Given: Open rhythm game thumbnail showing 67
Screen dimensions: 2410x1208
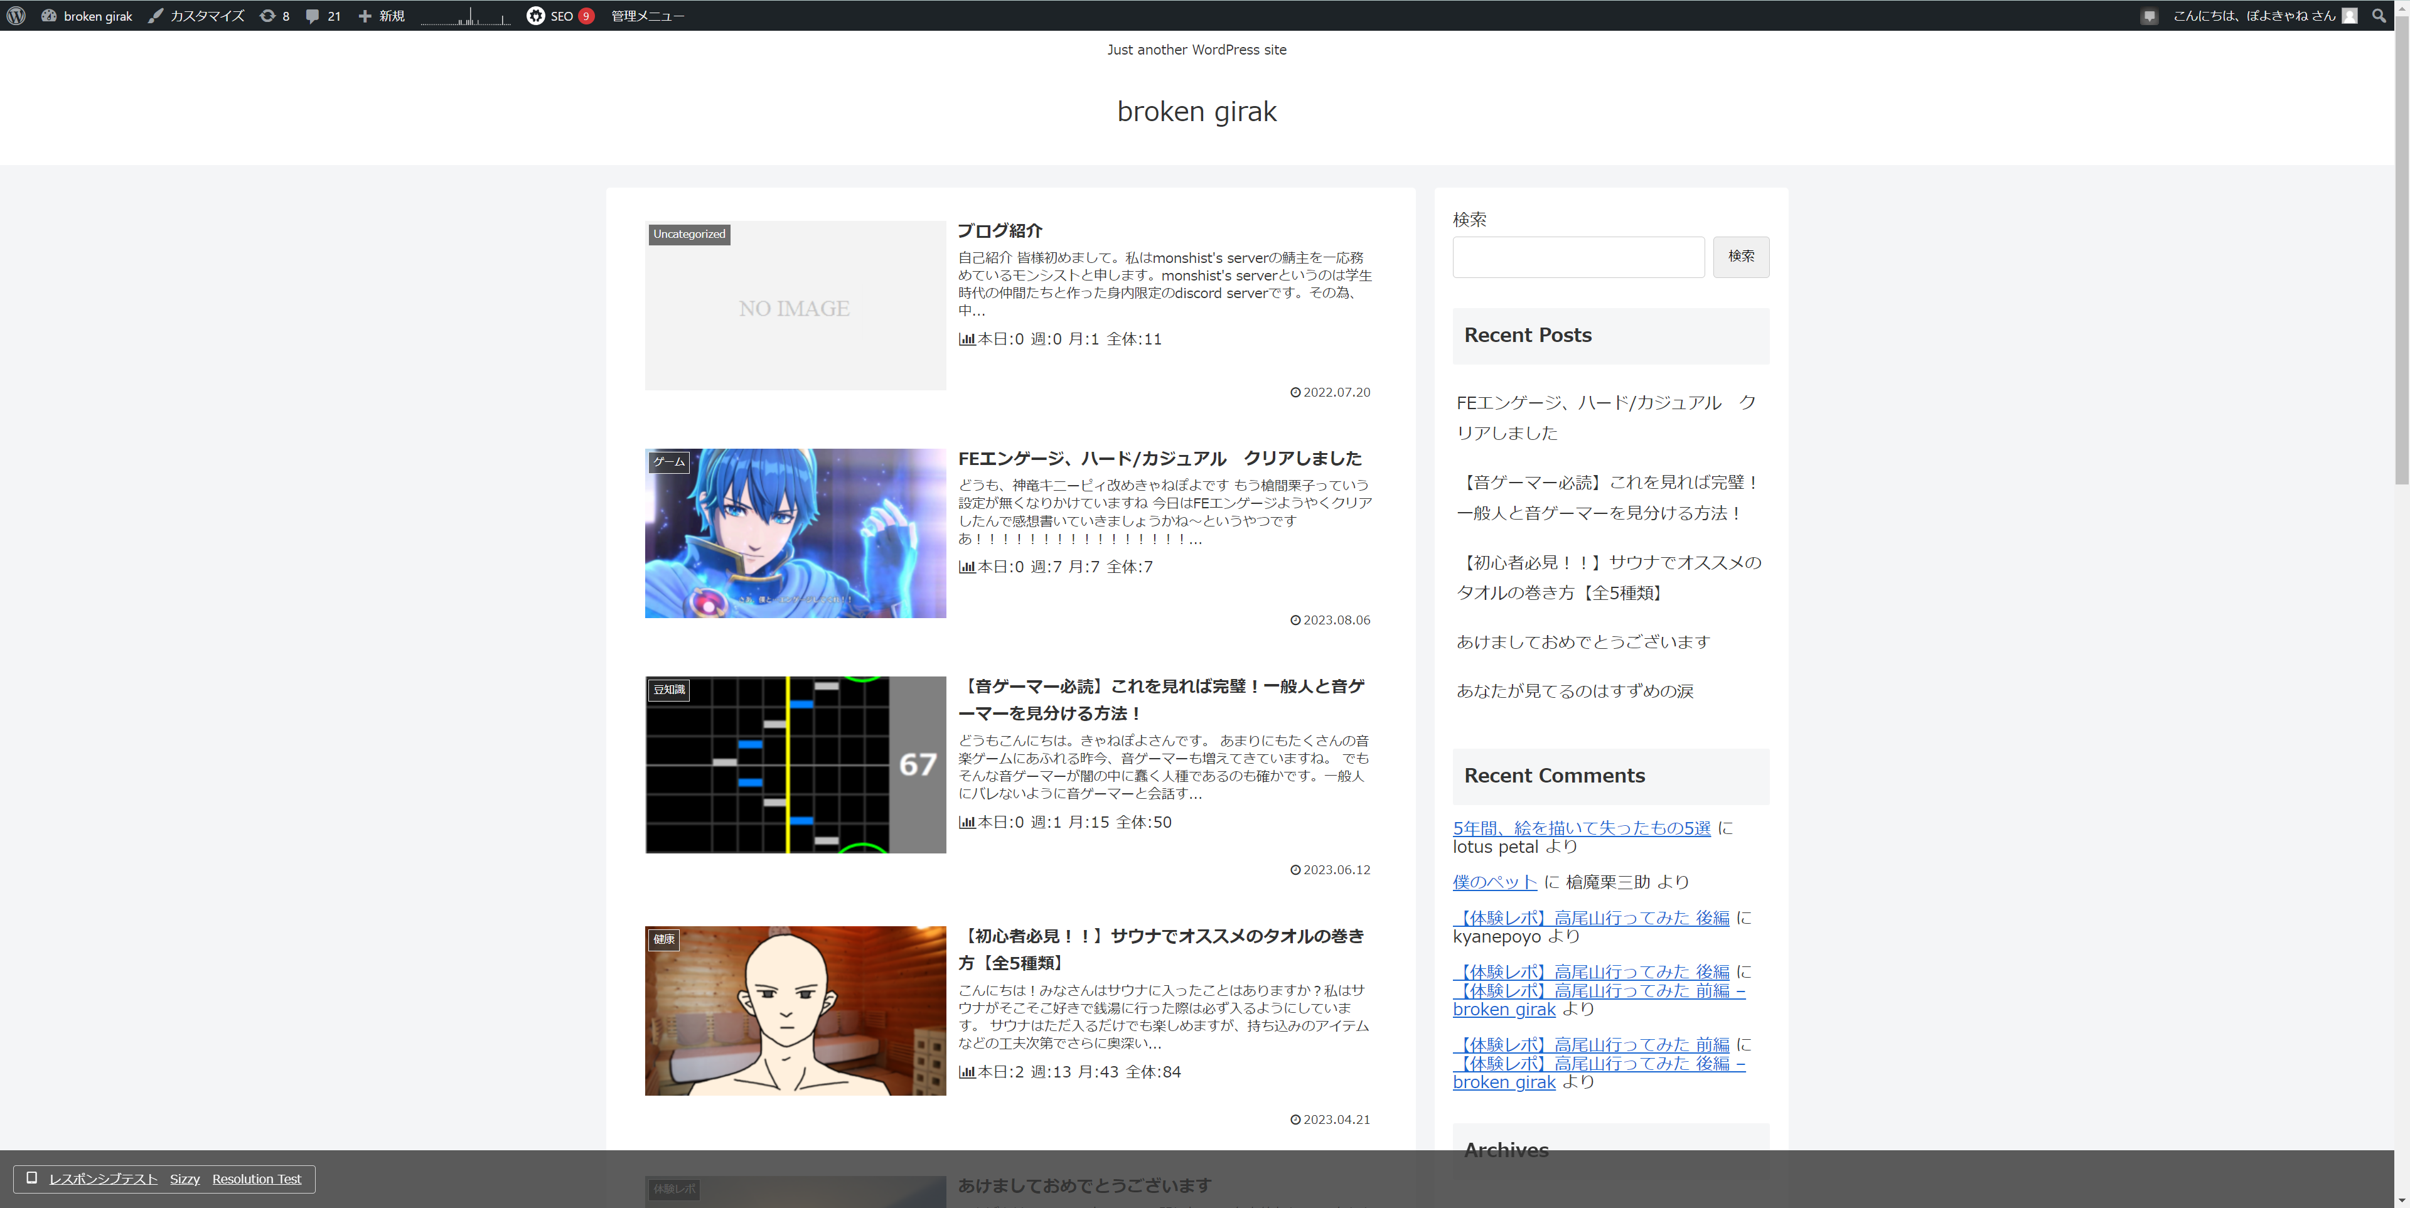Looking at the screenshot, I should click(795, 764).
